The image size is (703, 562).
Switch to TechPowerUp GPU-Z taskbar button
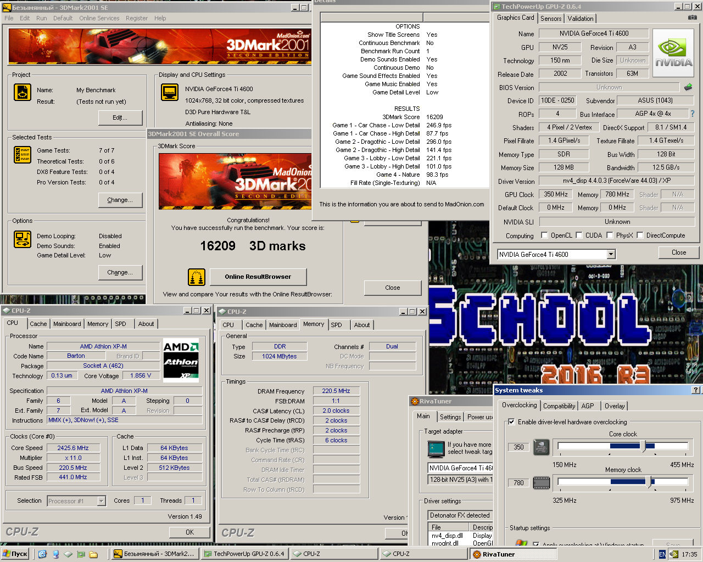[244, 554]
